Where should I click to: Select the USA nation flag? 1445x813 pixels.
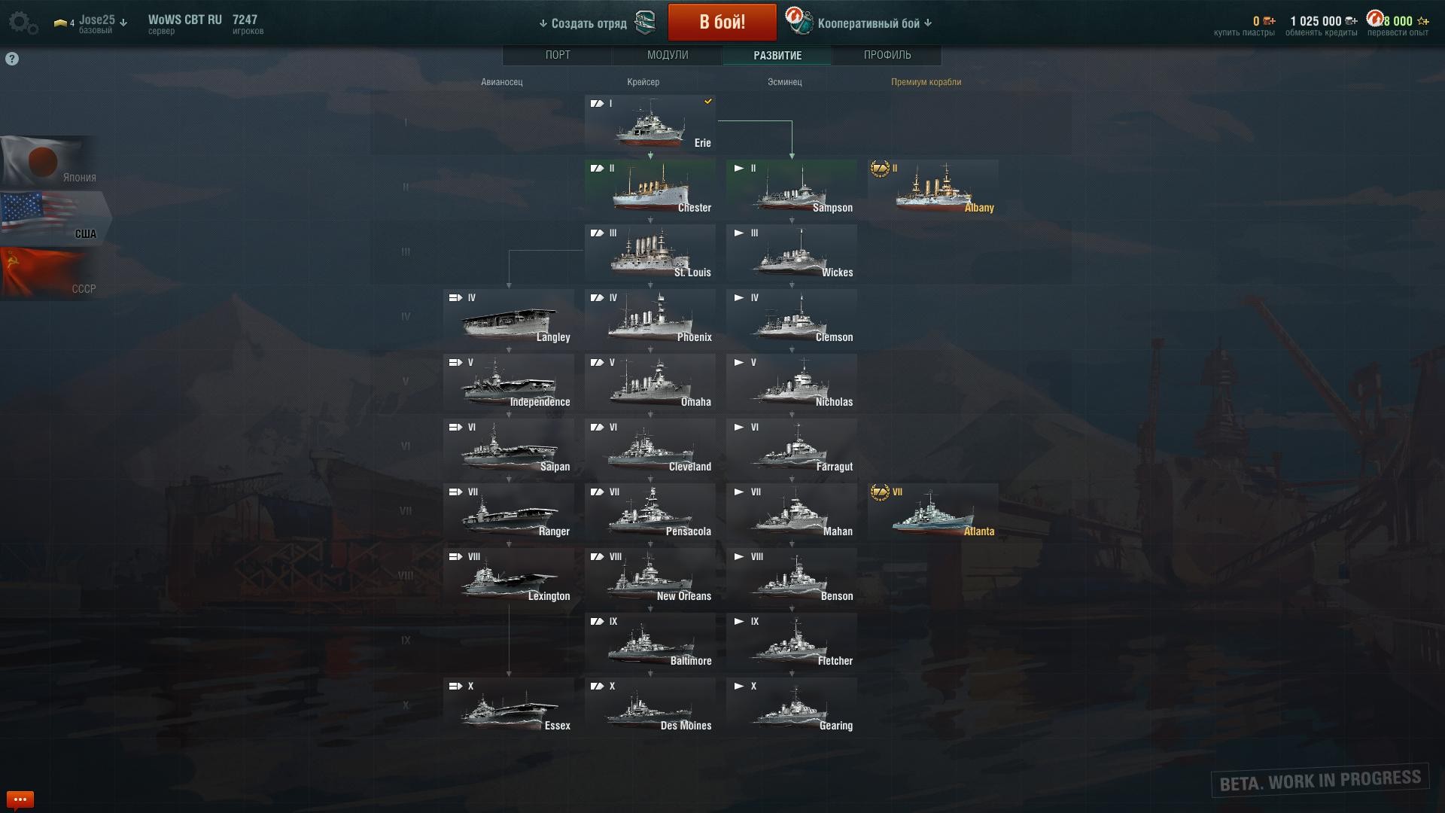click(x=54, y=218)
